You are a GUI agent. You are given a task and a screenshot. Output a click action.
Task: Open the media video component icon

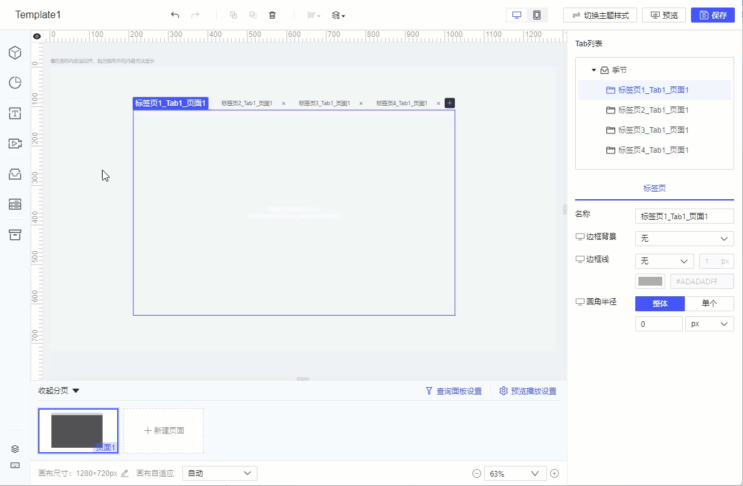(15, 143)
